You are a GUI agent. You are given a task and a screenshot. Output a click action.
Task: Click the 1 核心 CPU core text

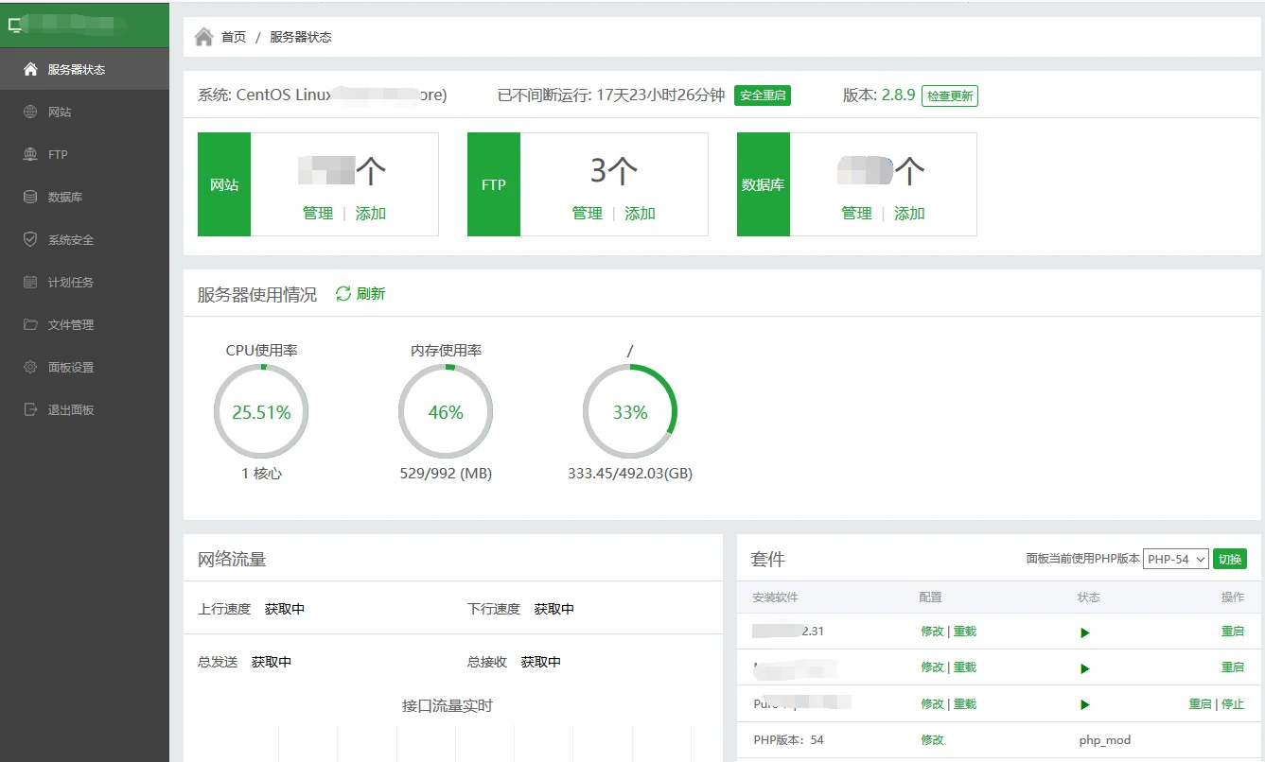[261, 474]
